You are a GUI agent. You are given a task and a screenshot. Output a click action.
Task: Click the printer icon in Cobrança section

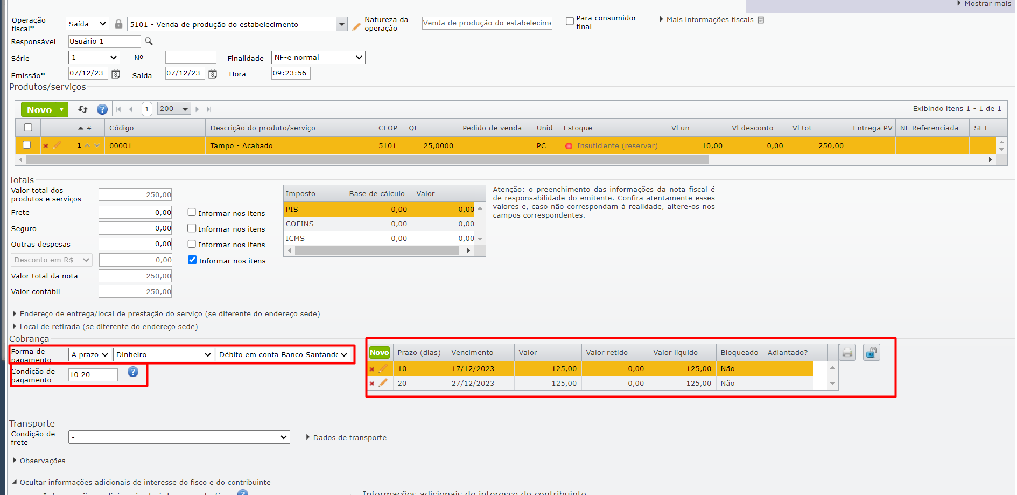click(847, 353)
